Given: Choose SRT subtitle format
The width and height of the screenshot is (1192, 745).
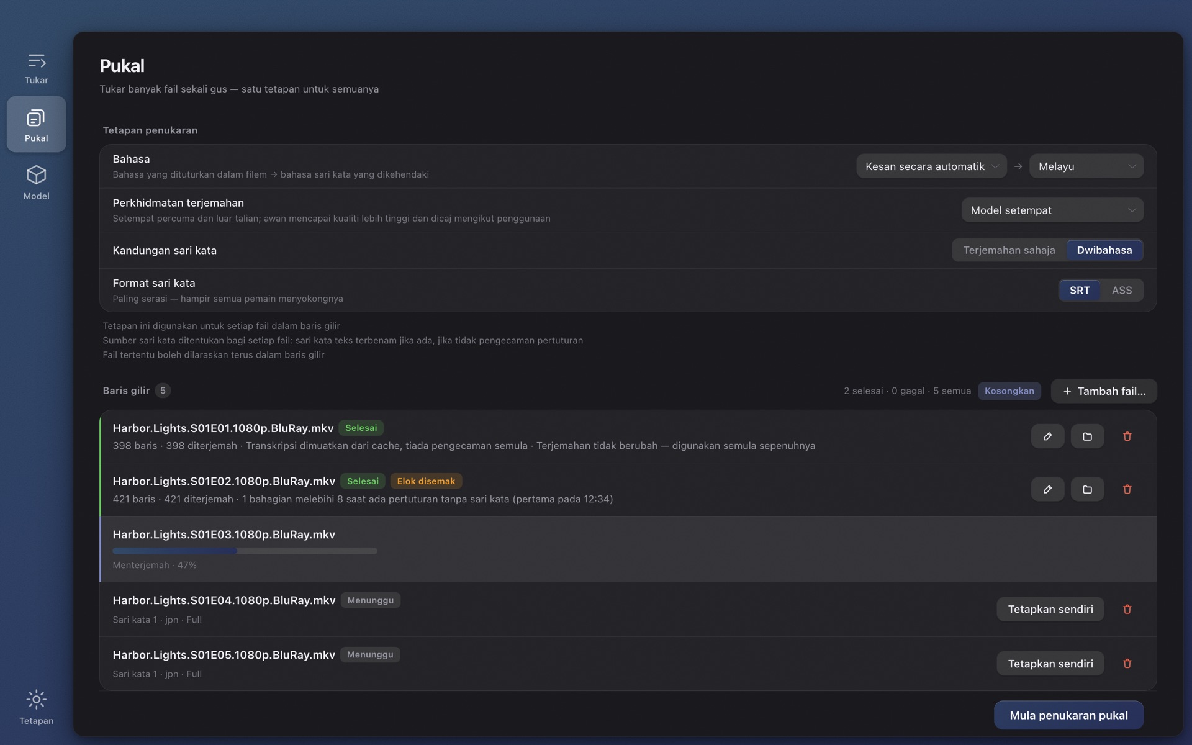Looking at the screenshot, I should click(x=1079, y=290).
